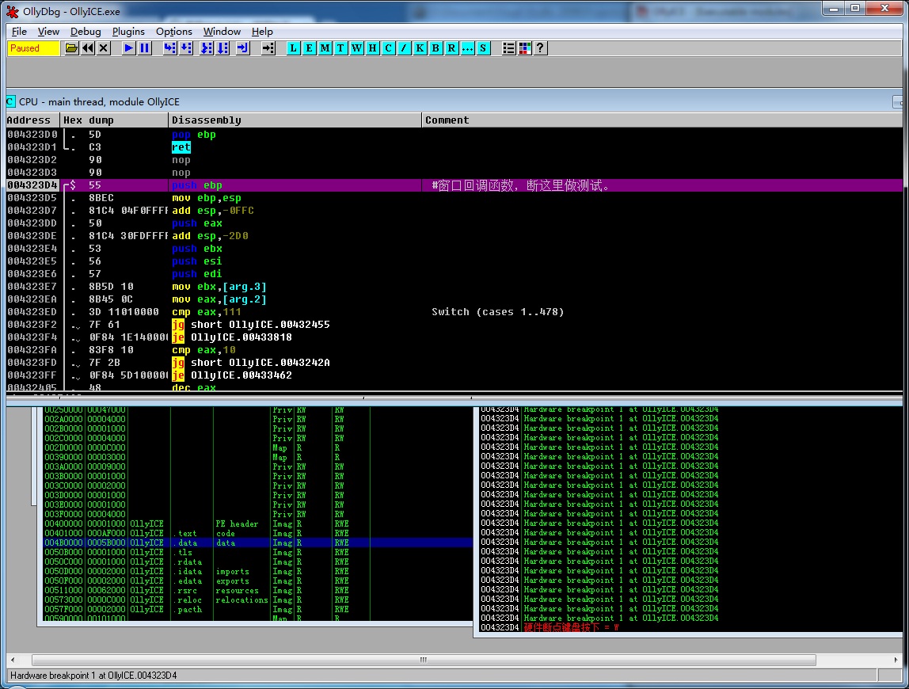Show Breakpoints window with B button
Image resolution: width=909 pixels, height=689 pixels.
coord(435,48)
